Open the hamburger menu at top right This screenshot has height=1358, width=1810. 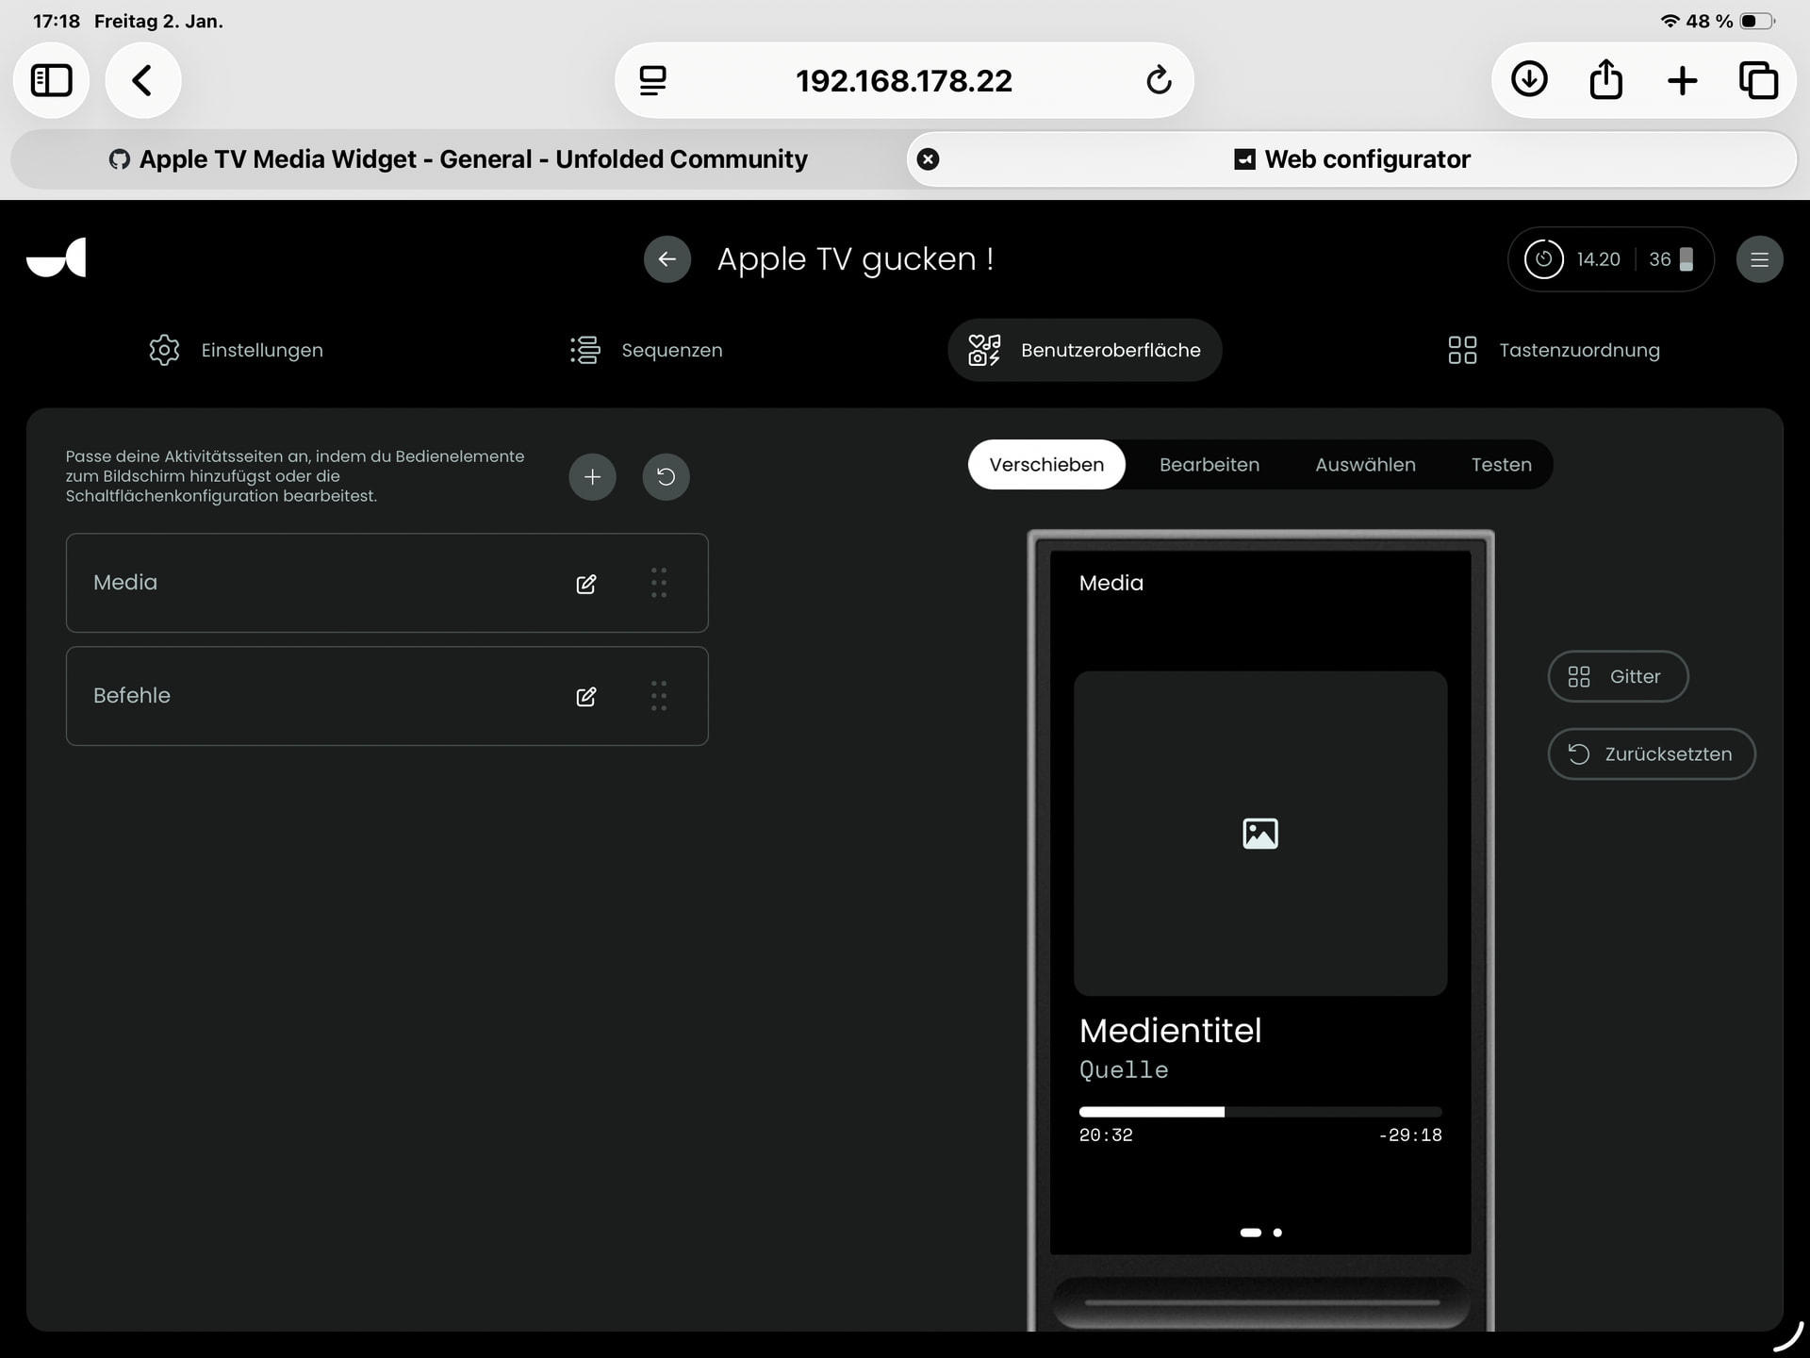pos(1759,259)
